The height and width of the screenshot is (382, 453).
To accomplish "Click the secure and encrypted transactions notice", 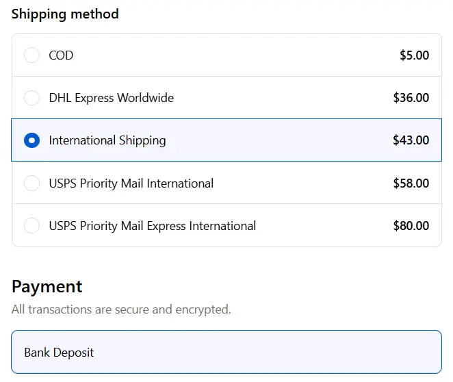I will [x=121, y=309].
